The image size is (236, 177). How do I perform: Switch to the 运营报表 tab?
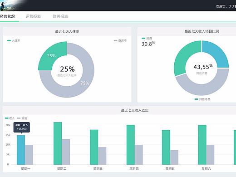33,16
